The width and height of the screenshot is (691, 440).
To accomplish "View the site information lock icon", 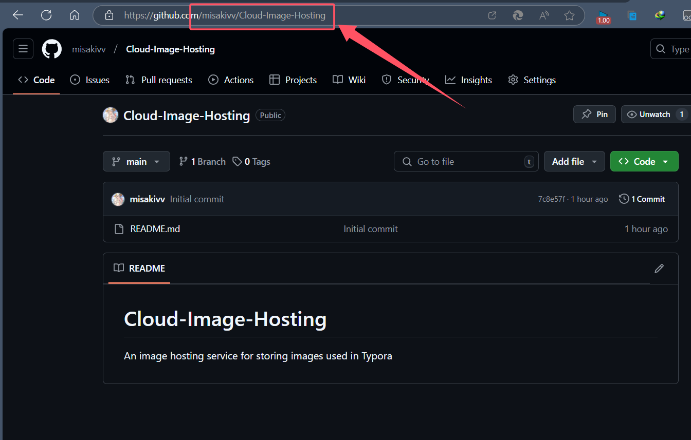I will pos(109,15).
